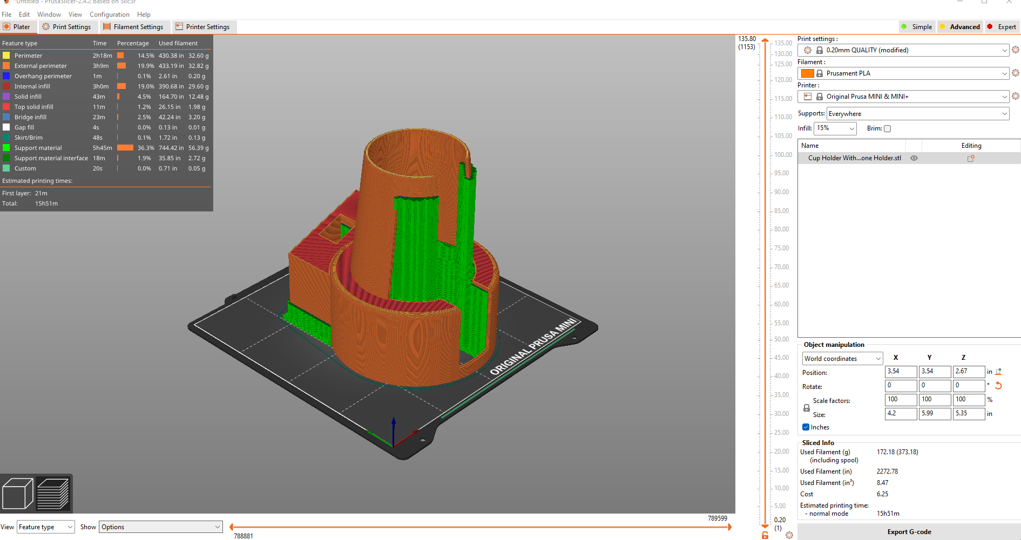The width and height of the screenshot is (1021, 540).
Task: Click the Printer gear icon
Action: point(1016,95)
